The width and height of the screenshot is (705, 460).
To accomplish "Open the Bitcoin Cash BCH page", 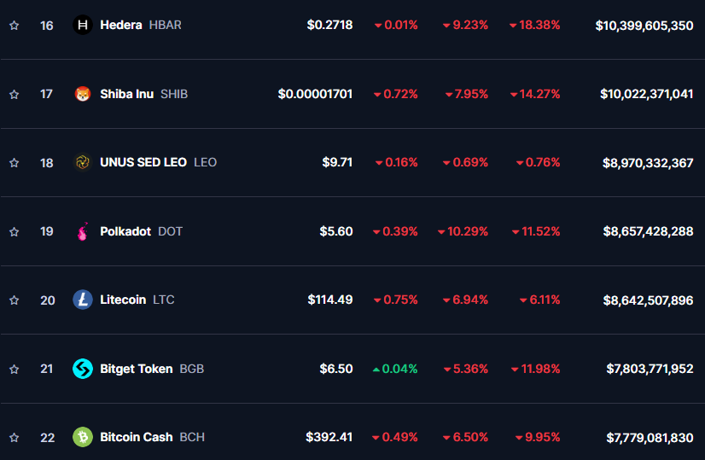I will click(137, 437).
